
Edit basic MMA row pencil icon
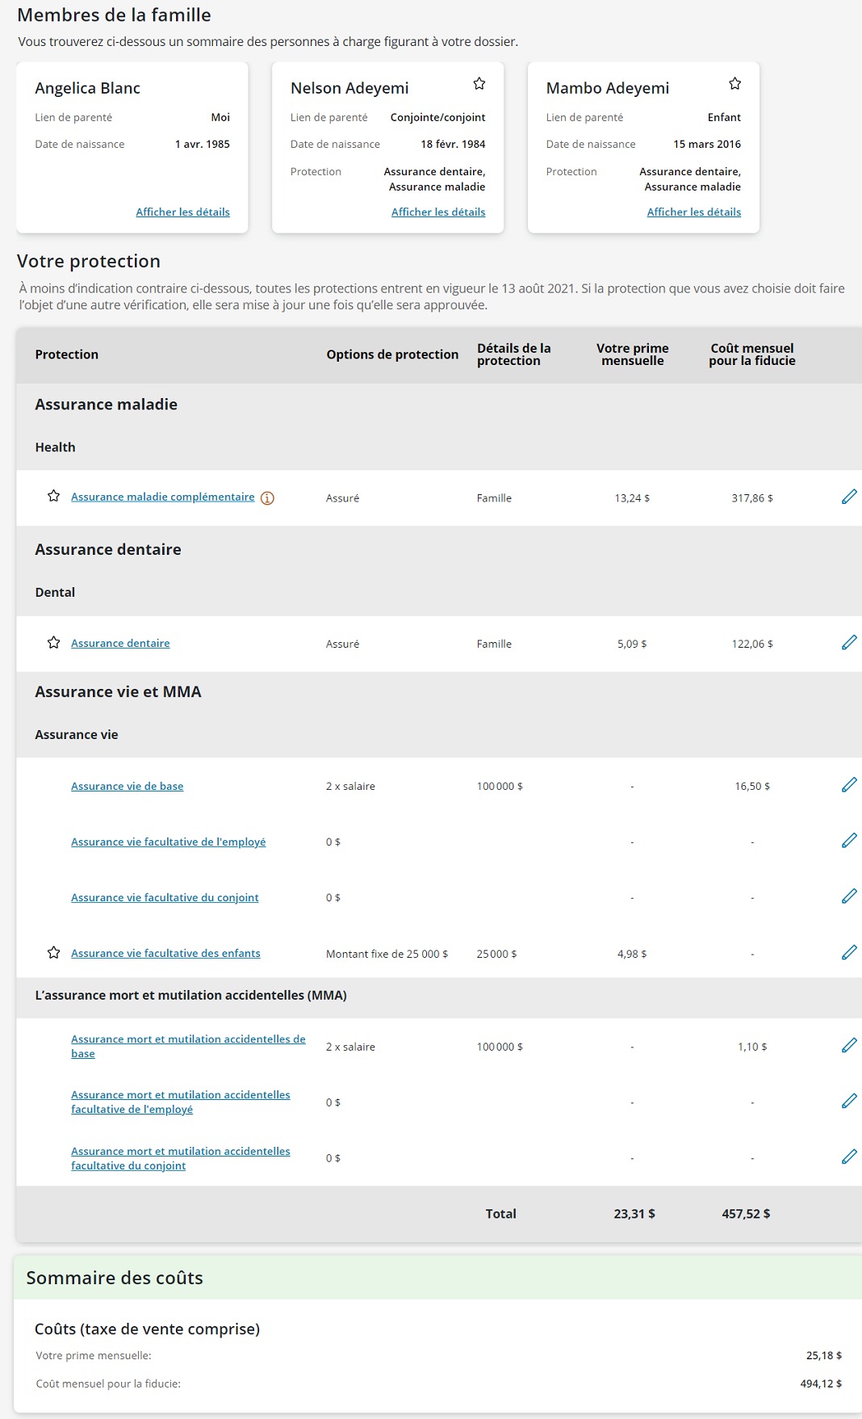(x=849, y=1045)
